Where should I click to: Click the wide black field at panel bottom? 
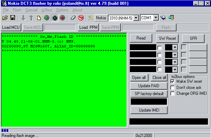(169, 122)
